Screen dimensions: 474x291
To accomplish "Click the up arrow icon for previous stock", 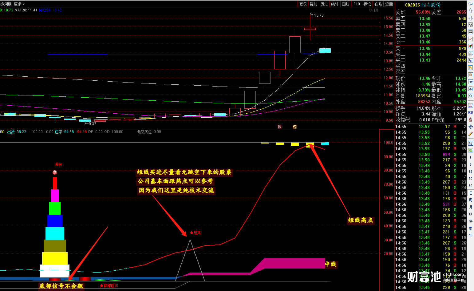I will coord(470,11).
